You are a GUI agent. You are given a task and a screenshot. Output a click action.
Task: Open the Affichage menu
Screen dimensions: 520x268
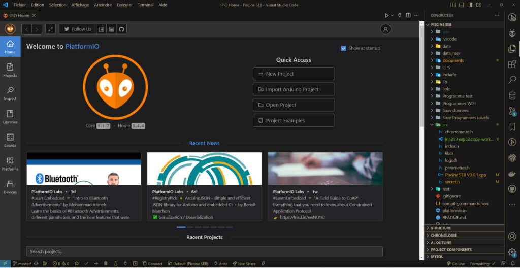point(80,5)
